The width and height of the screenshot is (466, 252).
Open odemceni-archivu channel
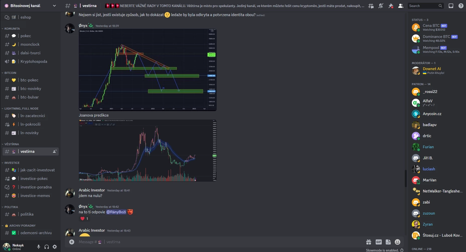(x=31, y=233)
